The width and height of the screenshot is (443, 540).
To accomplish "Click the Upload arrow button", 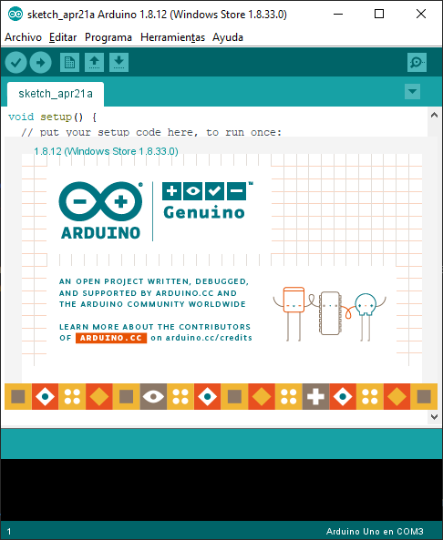I will click(40, 62).
